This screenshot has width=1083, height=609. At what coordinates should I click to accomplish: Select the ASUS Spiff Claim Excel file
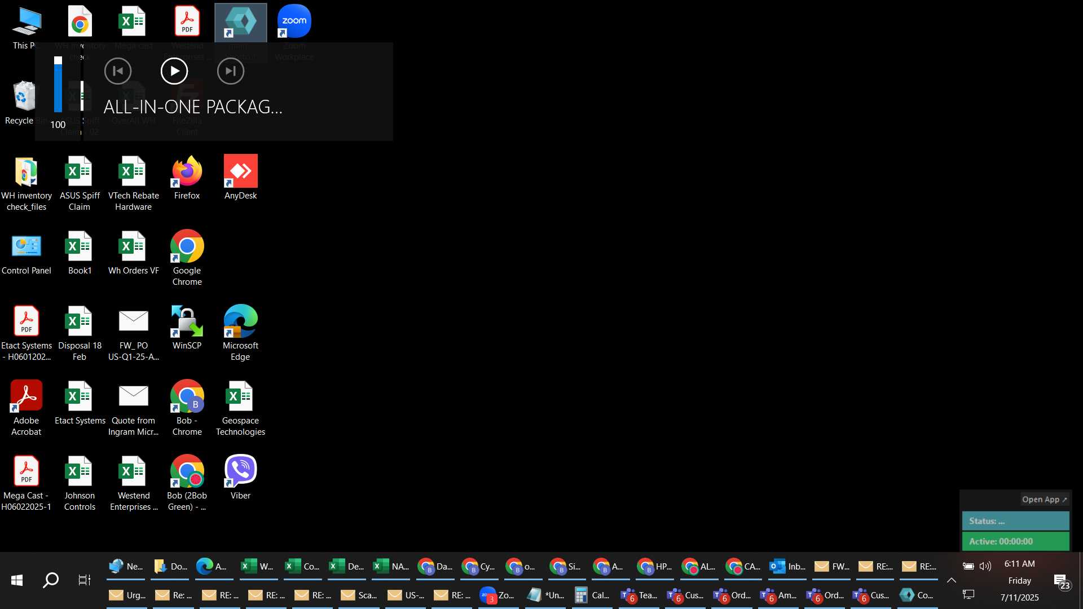coord(80,183)
